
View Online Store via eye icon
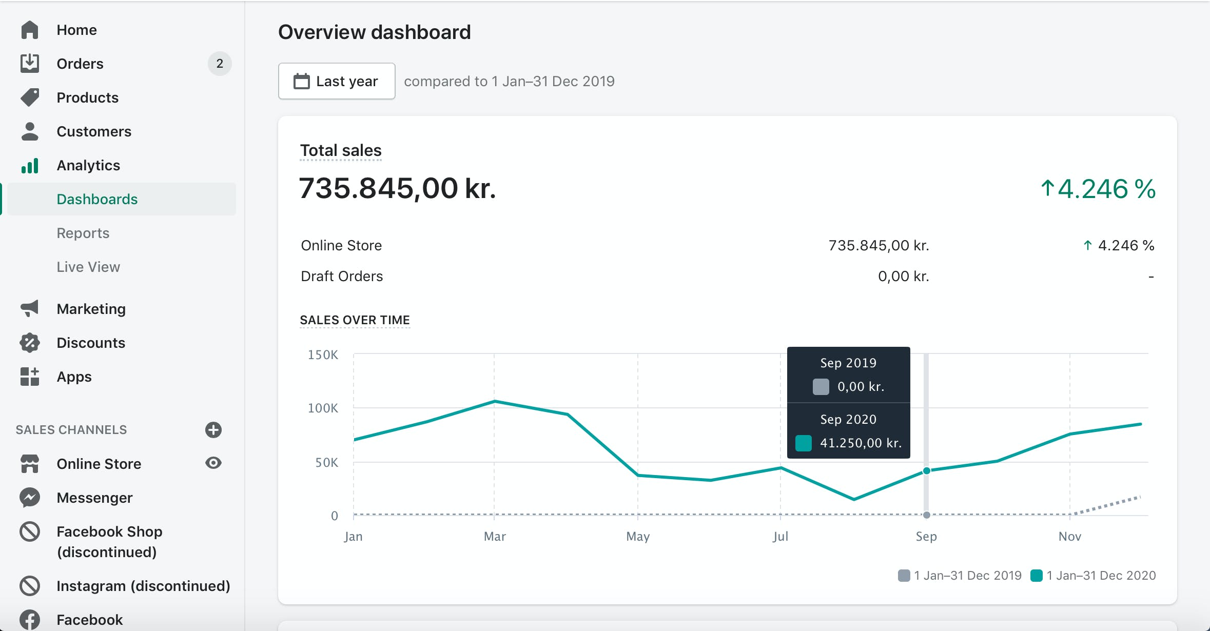click(213, 463)
